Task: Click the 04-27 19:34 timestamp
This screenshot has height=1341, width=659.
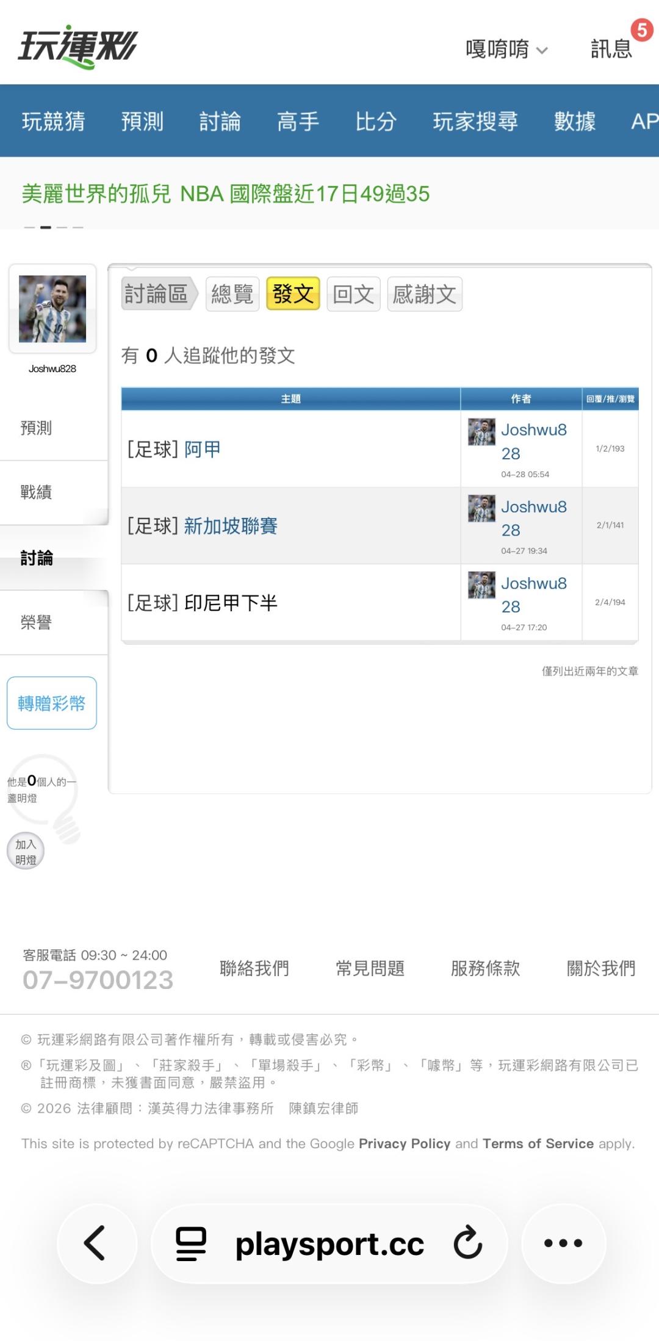Action: pyautogui.click(x=524, y=550)
